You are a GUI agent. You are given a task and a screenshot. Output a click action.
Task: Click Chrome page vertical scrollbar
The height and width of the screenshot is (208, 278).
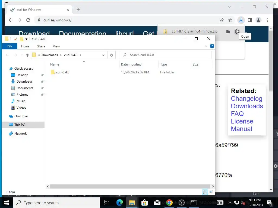pyautogui.click(x=271, y=61)
